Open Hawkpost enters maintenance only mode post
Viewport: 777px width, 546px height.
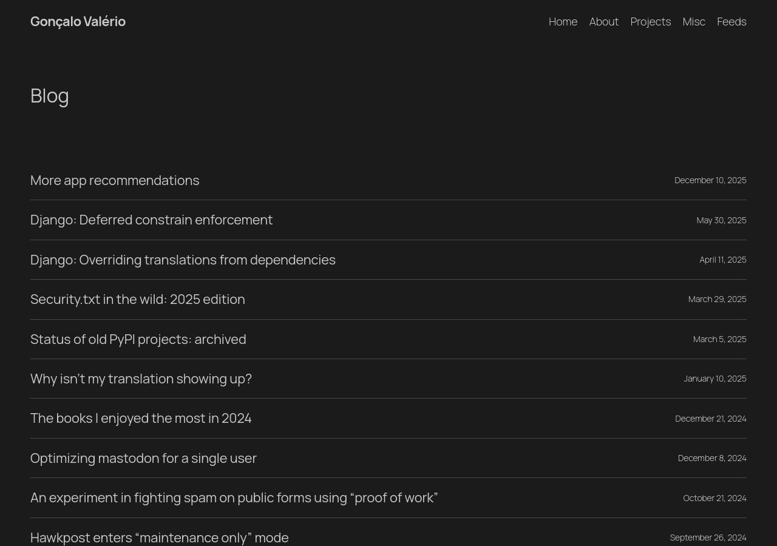(159, 538)
